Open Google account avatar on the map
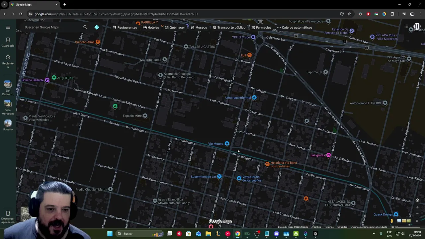 tap(417, 27)
